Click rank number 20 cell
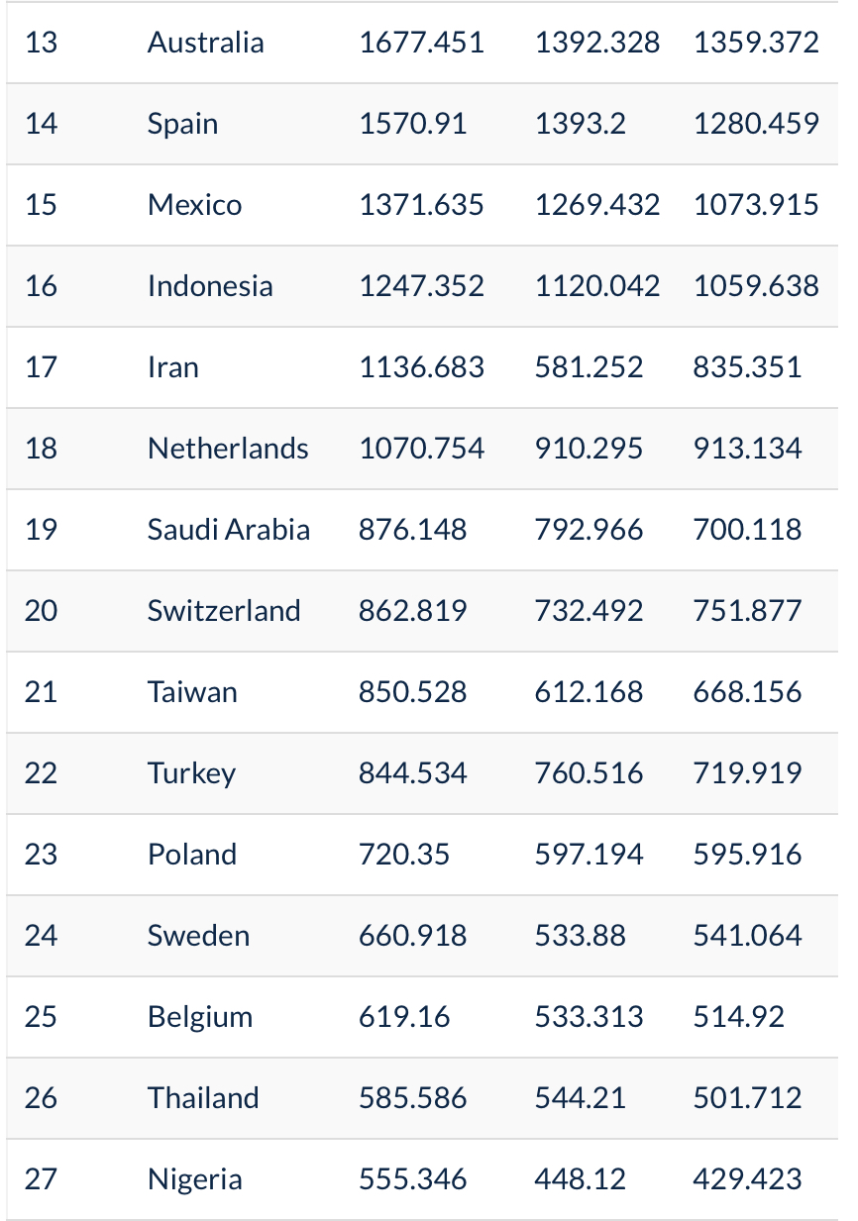The width and height of the screenshot is (858, 1221). [42, 611]
